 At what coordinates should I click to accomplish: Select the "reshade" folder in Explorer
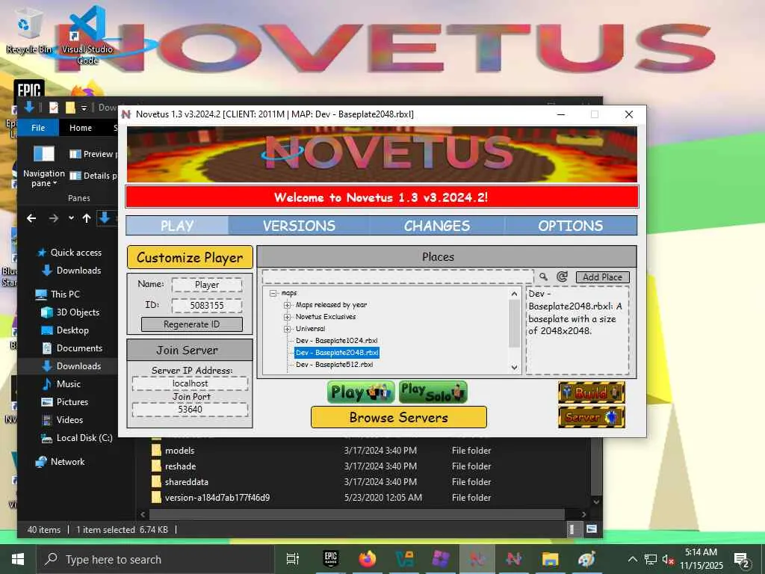pyautogui.click(x=180, y=466)
